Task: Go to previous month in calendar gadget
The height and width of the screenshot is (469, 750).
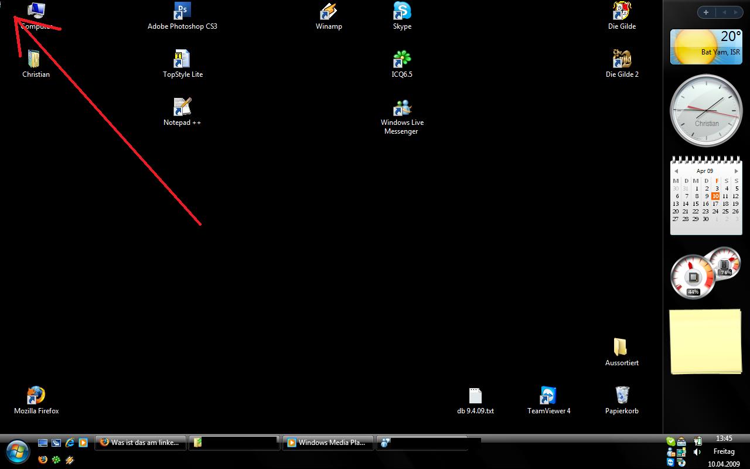Action: (x=676, y=171)
